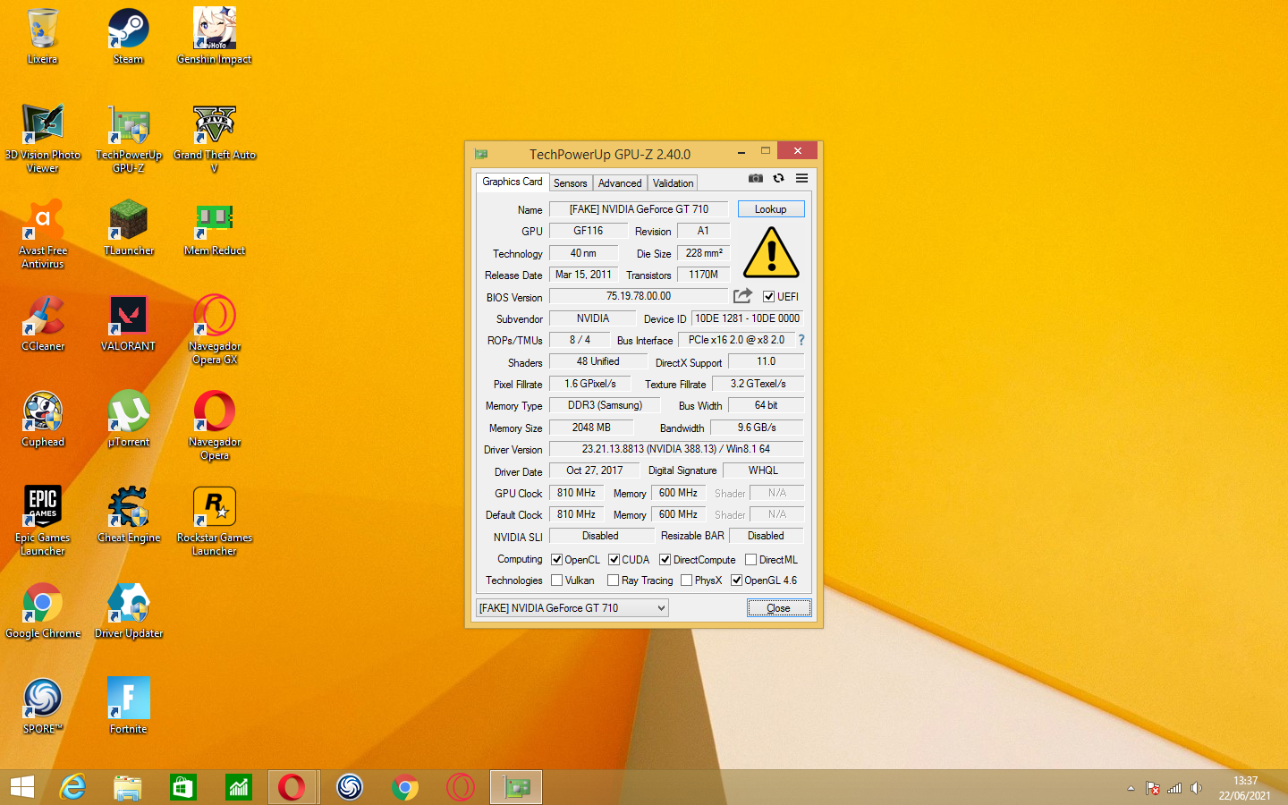Toggle the PhysX checkbox
The width and height of the screenshot is (1288, 805).
[686, 580]
